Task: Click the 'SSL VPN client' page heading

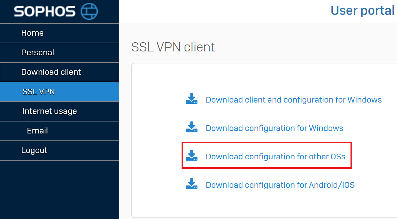Action: coord(173,47)
